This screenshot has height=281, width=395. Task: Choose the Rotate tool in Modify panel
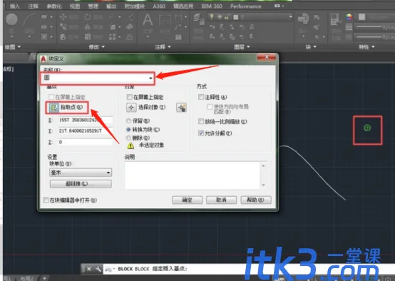pos(88,17)
